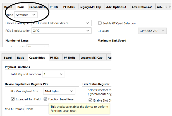172x116 pixels.
Task: Select Legacy/MSI Cap tab next to Adv. Options-1
Action: 91,7
